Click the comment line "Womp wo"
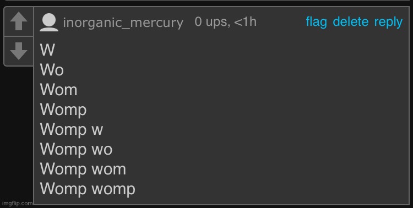This screenshot has height=208, width=413. [x=76, y=150]
